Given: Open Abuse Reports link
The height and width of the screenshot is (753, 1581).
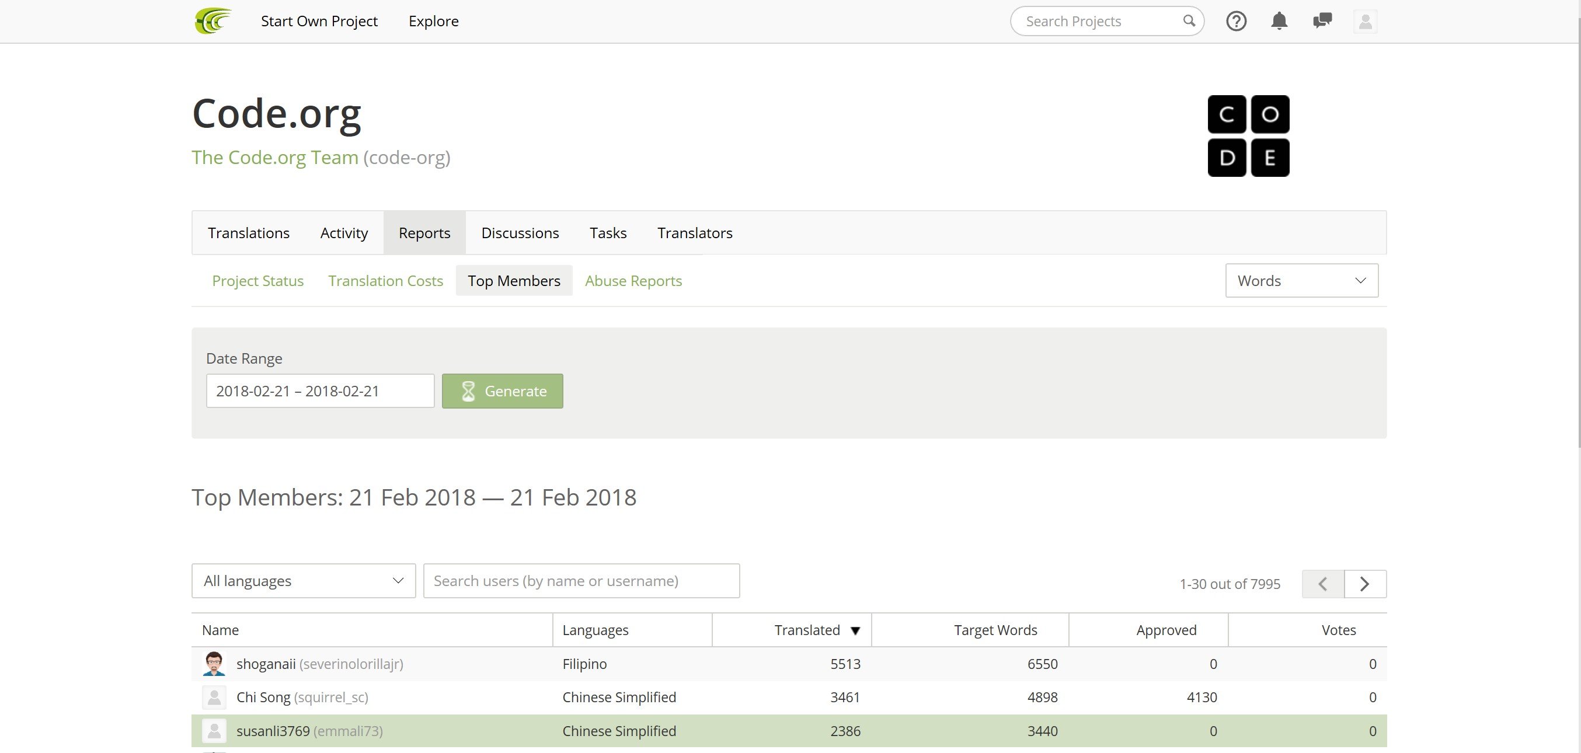Looking at the screenshot, I should pos(633,280).
